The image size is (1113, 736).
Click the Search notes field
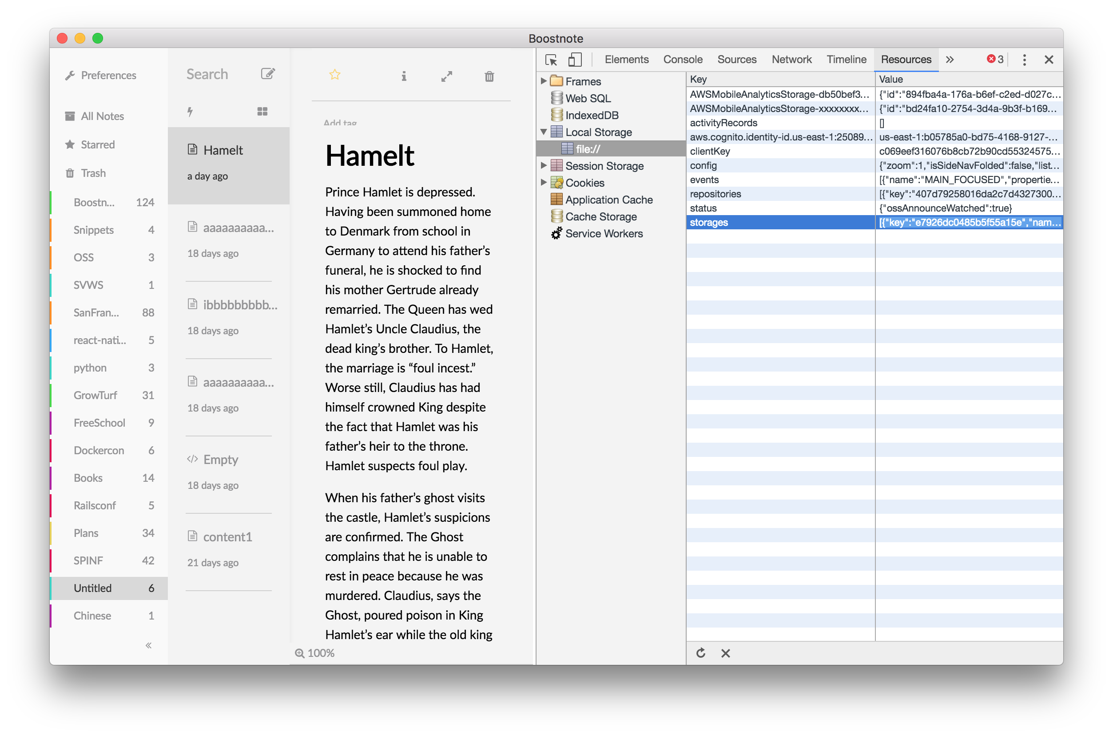(x=207, y=74)
